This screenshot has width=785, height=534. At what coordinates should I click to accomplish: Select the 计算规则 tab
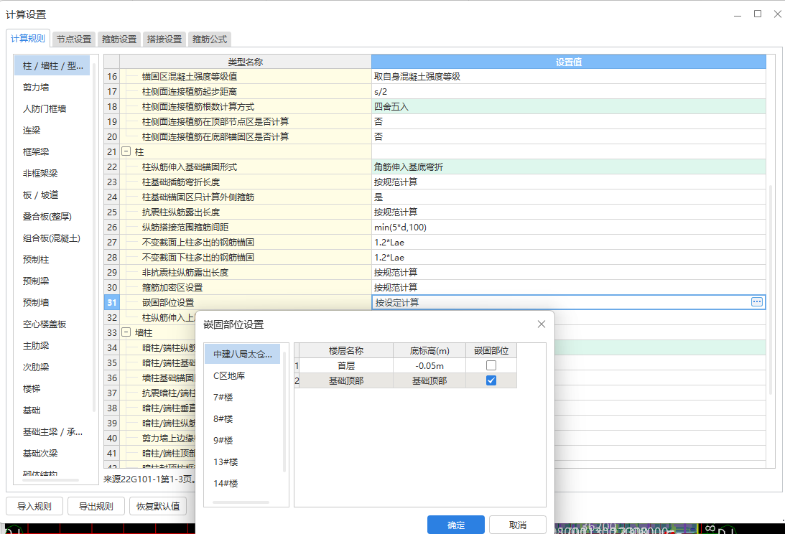pyautogui.click(x=28, y=39)
